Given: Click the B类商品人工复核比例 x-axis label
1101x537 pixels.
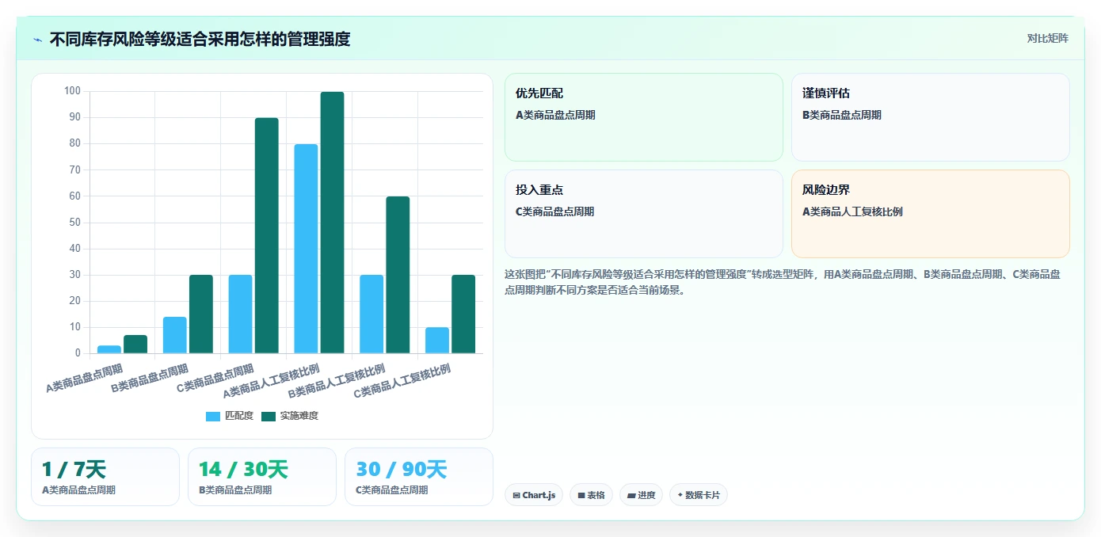Looking at the screenshot, I should [x=337, y=382].
